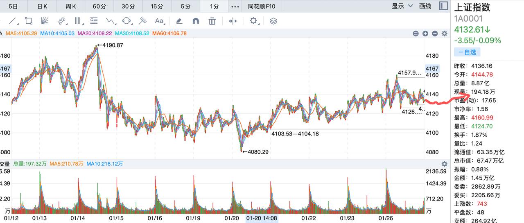524x223 pixels.
Task: Select the 1分 tab
Action: [214, 6]
